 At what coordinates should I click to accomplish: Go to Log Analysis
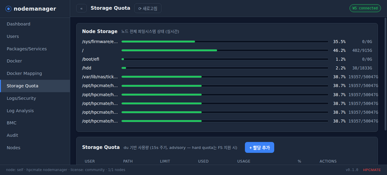click(x=35, y=111)
